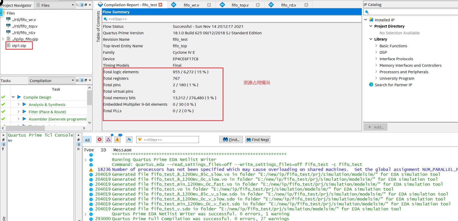Start Analysis & Synthesis via play icon

tap(24, 104)
